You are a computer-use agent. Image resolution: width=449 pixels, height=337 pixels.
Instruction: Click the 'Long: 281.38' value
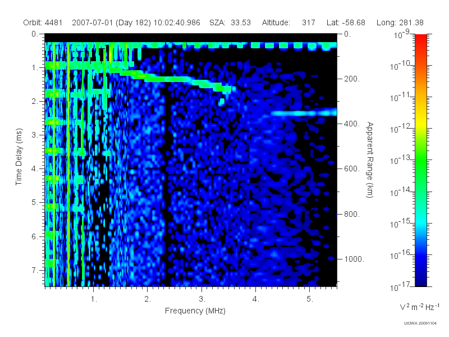pyautogui.click(x=400, y=22)
